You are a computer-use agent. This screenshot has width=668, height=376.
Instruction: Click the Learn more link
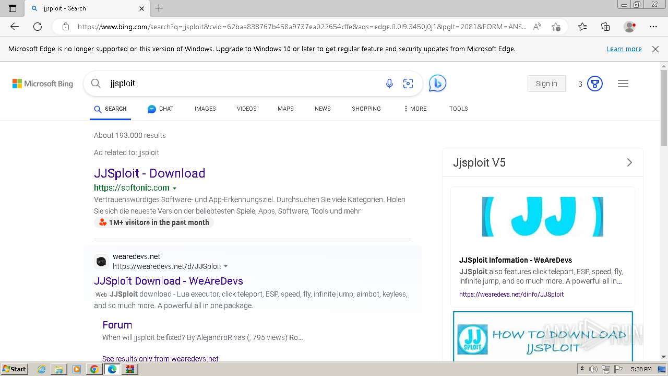click(624, 49)
